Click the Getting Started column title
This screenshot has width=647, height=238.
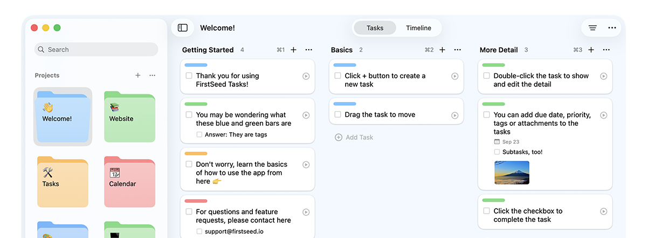pyautogui.click(x=208, y=50)
